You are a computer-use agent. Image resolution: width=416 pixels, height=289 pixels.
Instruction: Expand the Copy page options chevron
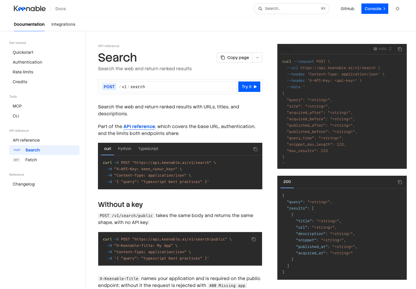[x=257, y=58]
